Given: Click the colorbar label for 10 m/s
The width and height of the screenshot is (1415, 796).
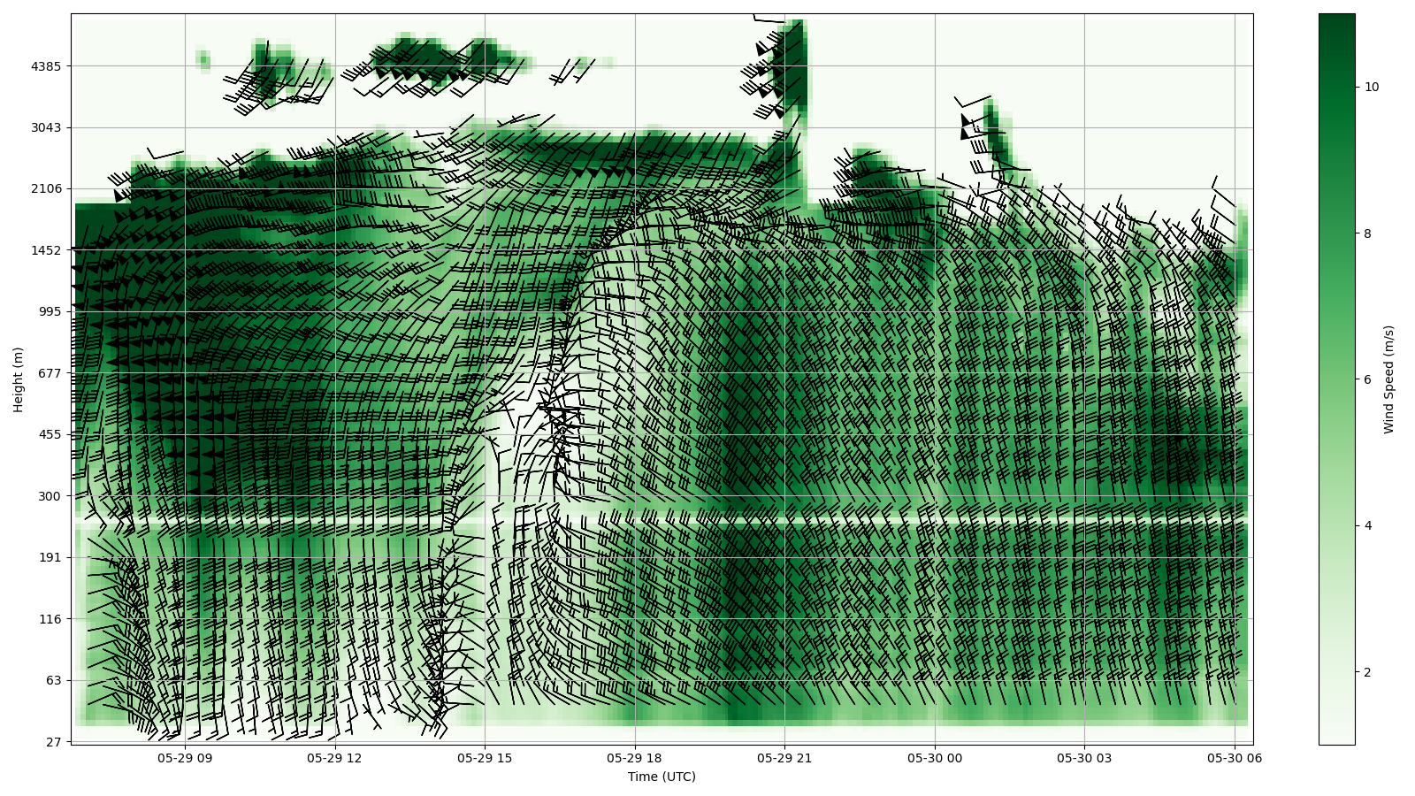Looking at the screenshot, I should click(x=1371, y=87).
